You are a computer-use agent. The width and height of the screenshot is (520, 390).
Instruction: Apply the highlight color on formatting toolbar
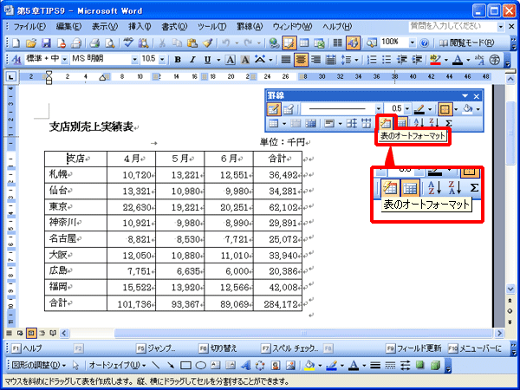tap(435, 60)
